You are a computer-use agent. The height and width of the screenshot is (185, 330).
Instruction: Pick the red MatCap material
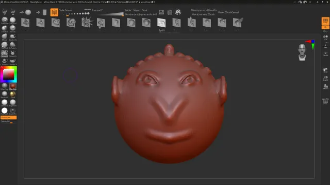tap(12, 86)
